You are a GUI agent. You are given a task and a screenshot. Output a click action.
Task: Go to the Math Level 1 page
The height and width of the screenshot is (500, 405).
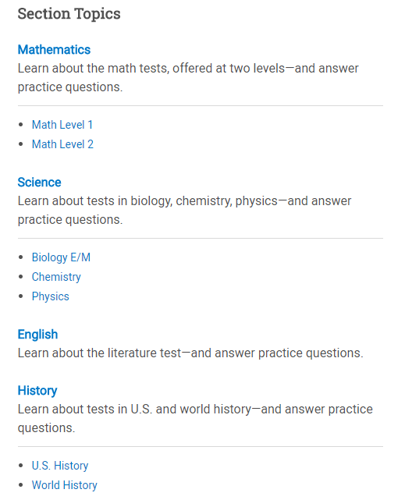[62, 125]
